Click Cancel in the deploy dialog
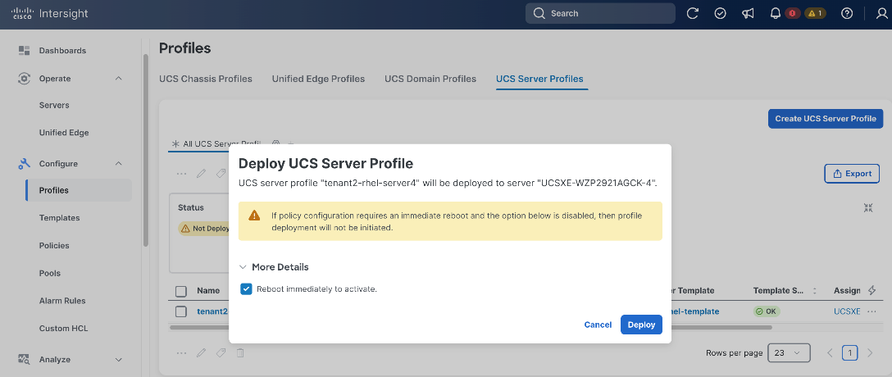 pos(598,325)
